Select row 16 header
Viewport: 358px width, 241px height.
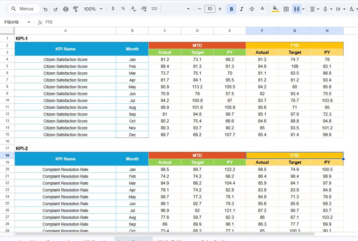[x=7, y=141]
